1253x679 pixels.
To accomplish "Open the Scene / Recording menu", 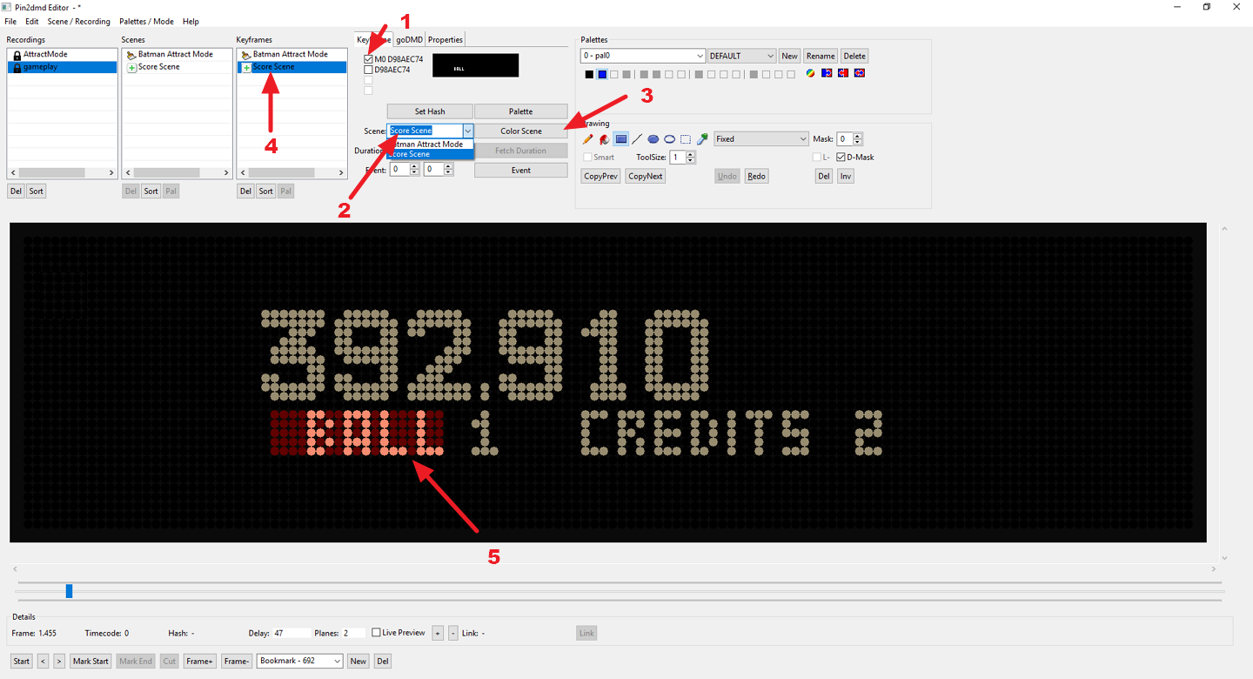I will (x=79, y=22).
